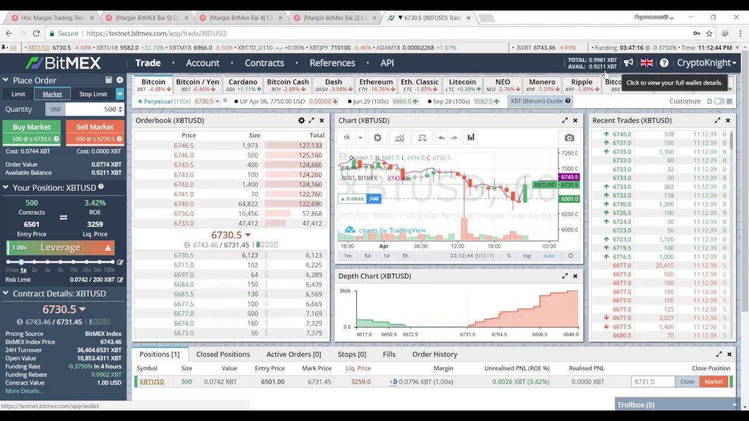Open Place Order settings gear
Screen dimensions: 749x421
coord(120,80)
